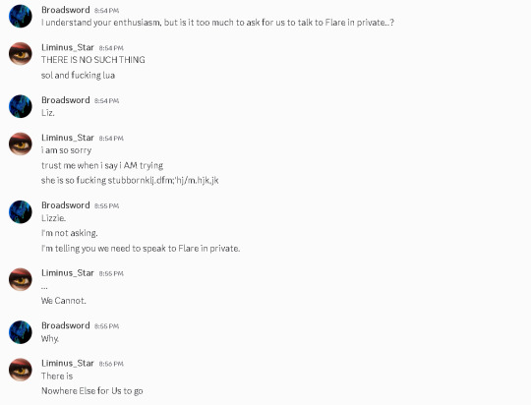Click the message "I'm not asking."
This screenshot has width=531, height=405.
[70, 233]
